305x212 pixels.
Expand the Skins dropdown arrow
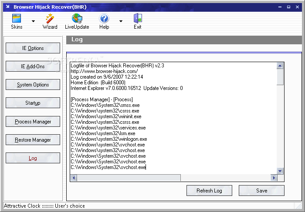[x=33, y=21]
